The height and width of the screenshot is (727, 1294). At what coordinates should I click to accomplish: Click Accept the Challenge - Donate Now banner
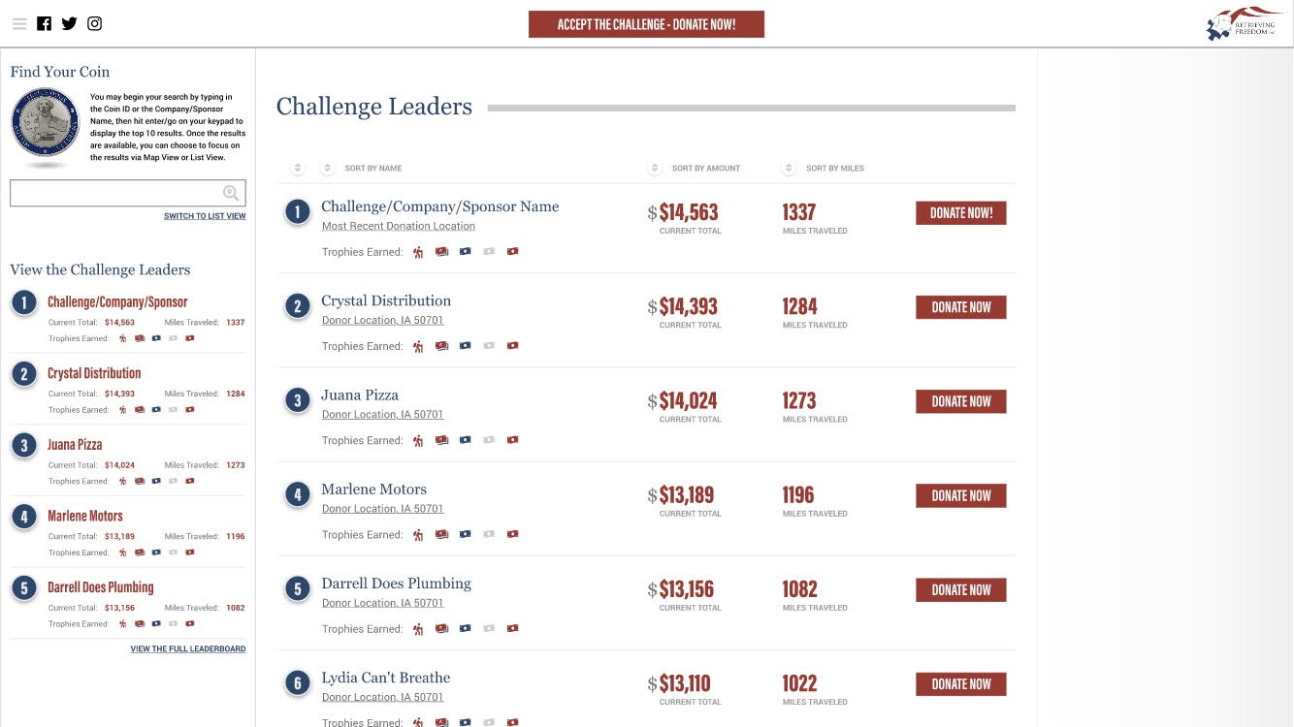click(x=646, y=24)
